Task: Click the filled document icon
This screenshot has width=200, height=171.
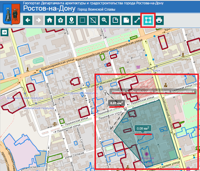Action: tap(126, 20)
